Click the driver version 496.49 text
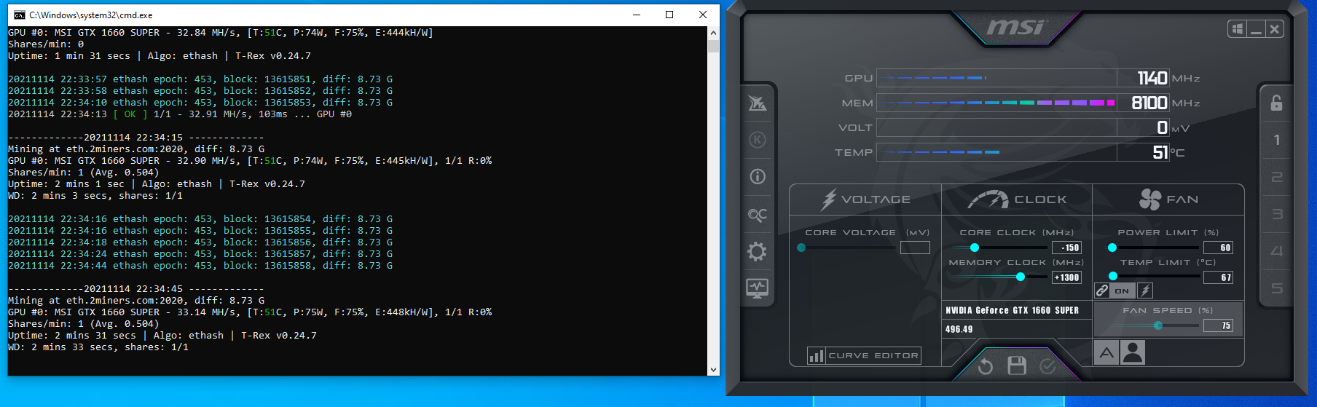This screenshot has width=1317, height=407. tap(959, 329)
